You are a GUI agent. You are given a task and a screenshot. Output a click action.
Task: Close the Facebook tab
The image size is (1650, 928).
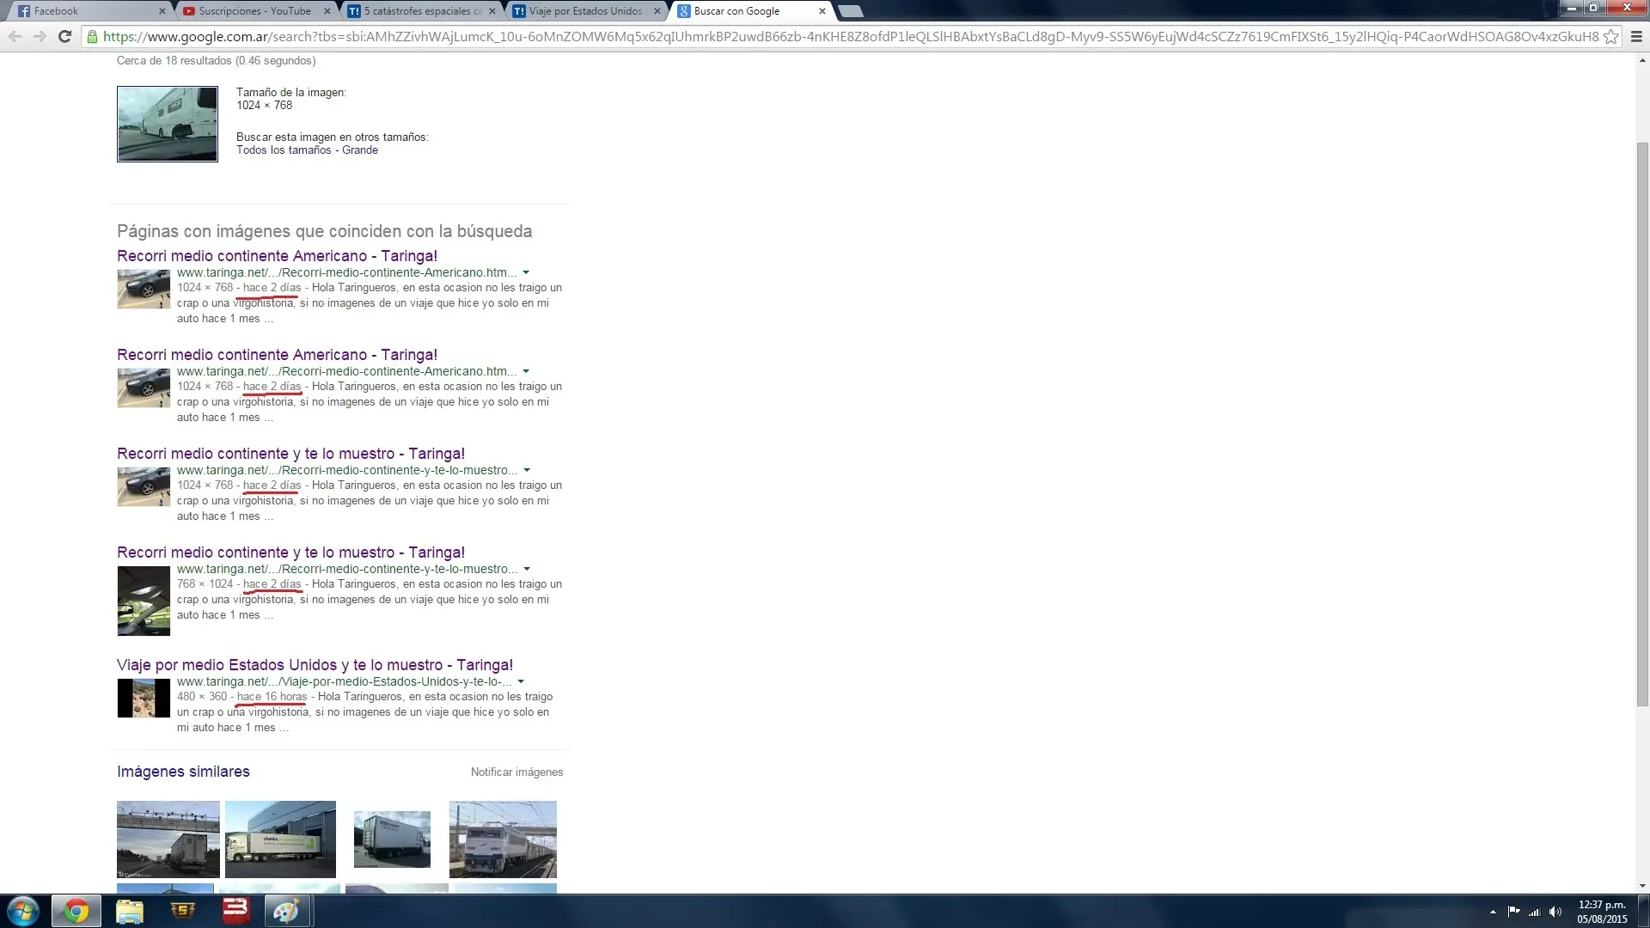point(162,11)
